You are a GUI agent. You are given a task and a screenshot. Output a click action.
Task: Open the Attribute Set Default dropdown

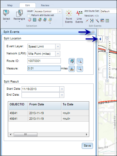tap(109, 11)
